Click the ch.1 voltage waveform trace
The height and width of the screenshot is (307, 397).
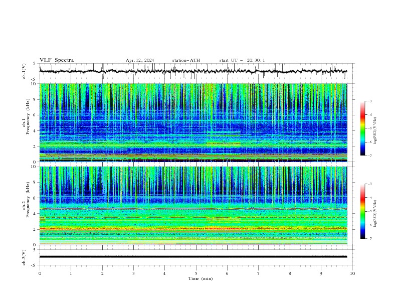(193, 71)
